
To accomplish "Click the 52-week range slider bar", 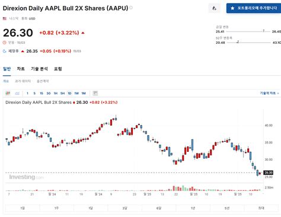I will coord(248,42).
